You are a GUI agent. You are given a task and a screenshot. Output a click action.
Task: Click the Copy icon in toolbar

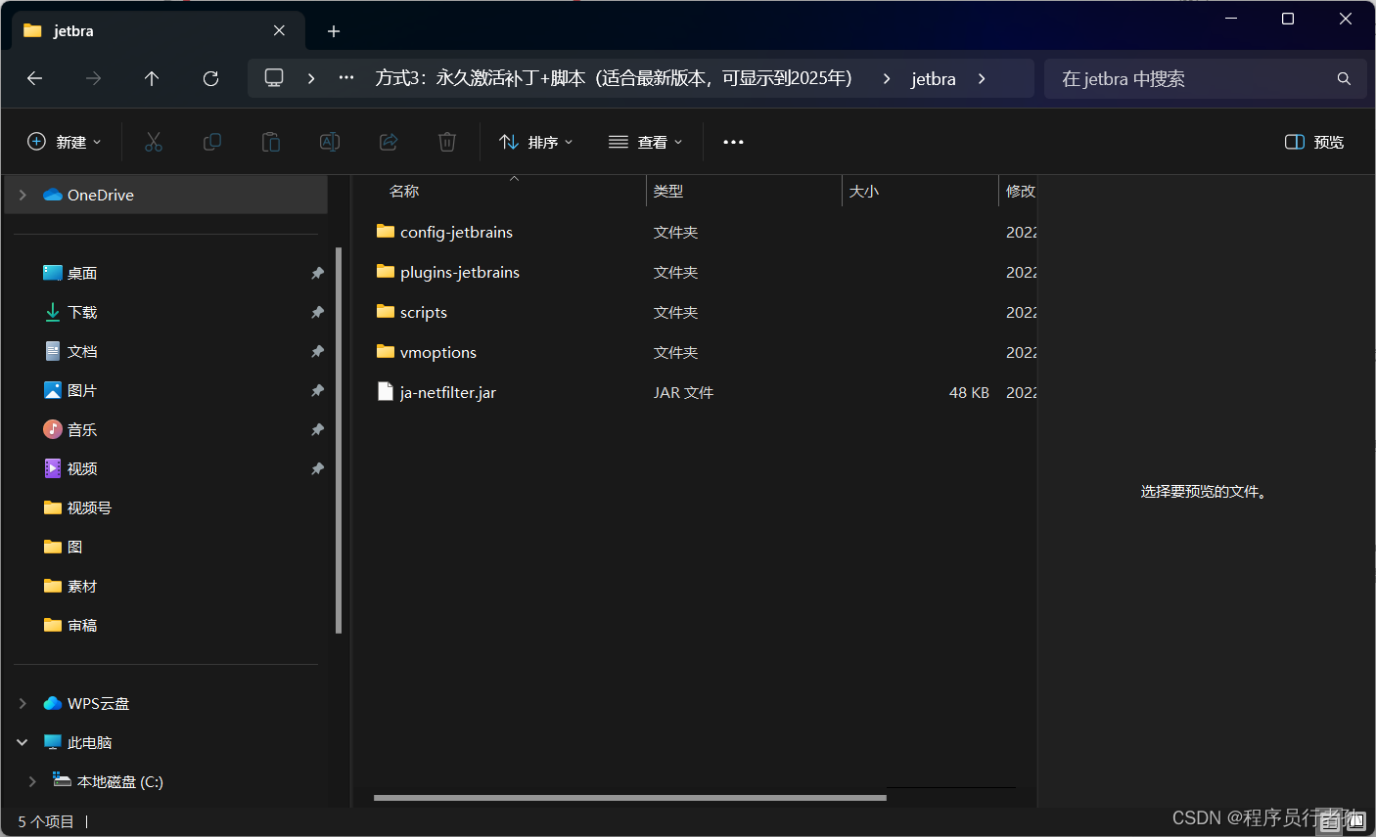click(212, 142)
